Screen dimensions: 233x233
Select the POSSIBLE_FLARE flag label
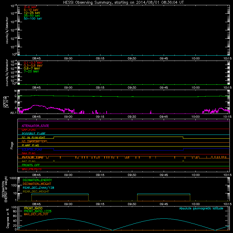[x=33, y=134]
